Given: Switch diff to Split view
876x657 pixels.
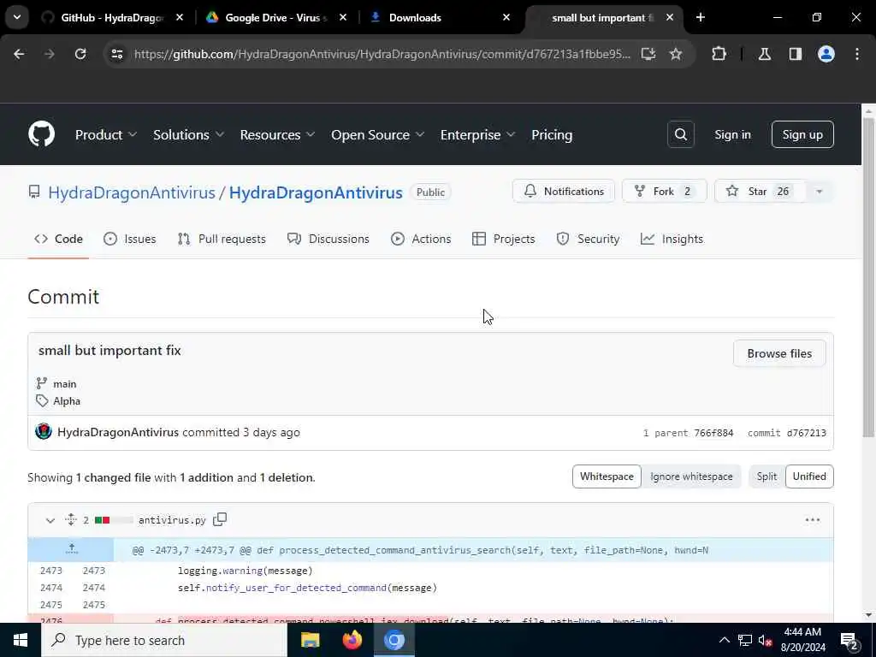Looking at the screenshot, I should [766, 476].
